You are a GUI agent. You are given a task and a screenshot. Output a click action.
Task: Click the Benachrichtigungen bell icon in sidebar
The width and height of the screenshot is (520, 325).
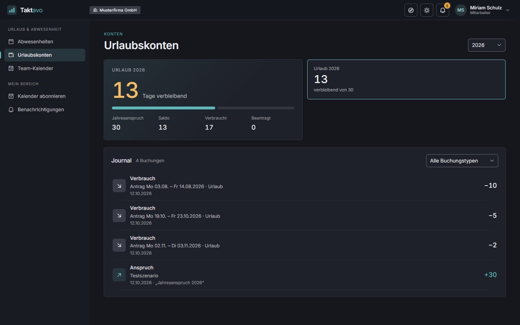11,109
